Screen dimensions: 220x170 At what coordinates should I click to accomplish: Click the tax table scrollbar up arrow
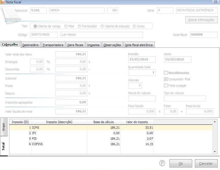(x=215, y=122)
